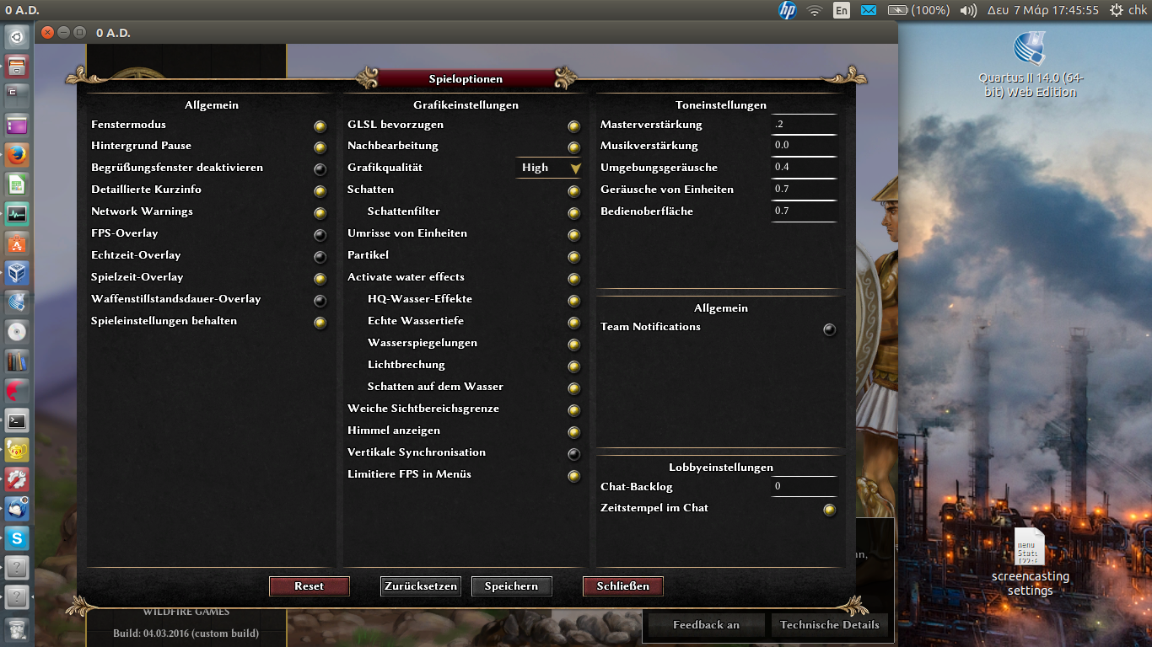
Task: Open the En keyboard layout indicator
Action: pyautogui.click(x=841, y=10)
